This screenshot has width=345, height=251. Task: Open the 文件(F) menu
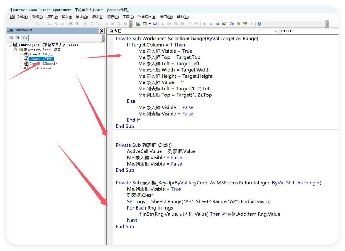(x=22, y=17)
